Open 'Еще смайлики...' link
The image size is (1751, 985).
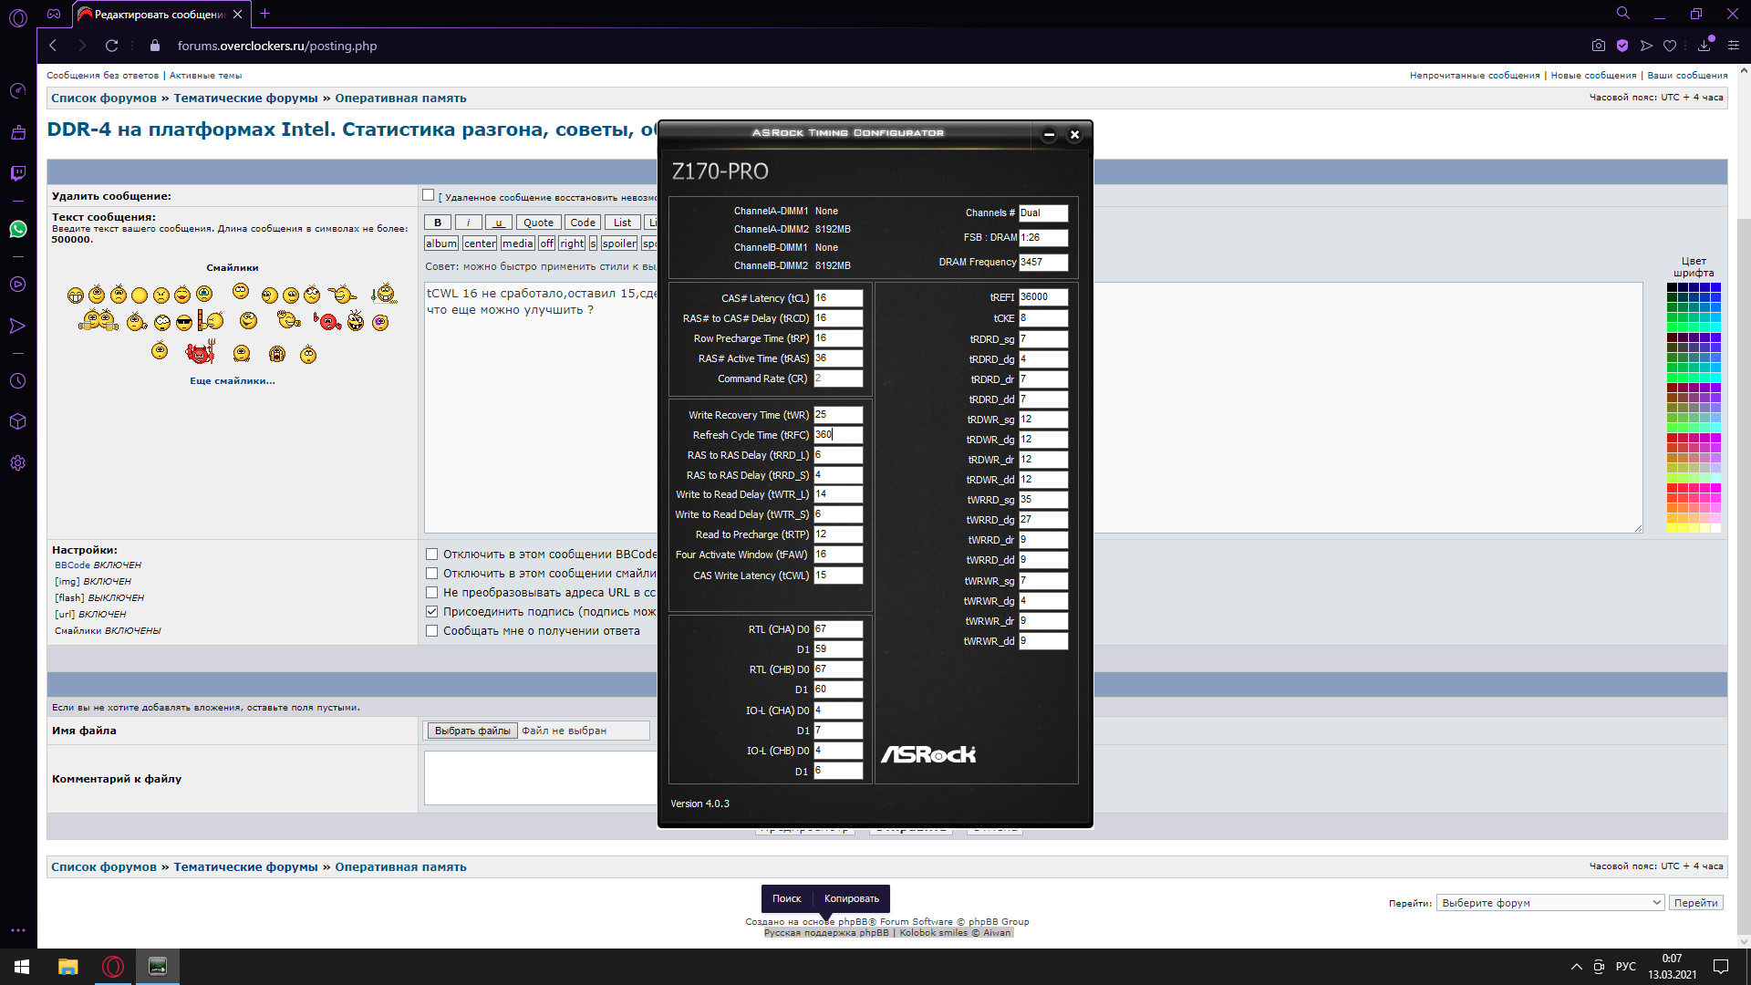[232, 380]
